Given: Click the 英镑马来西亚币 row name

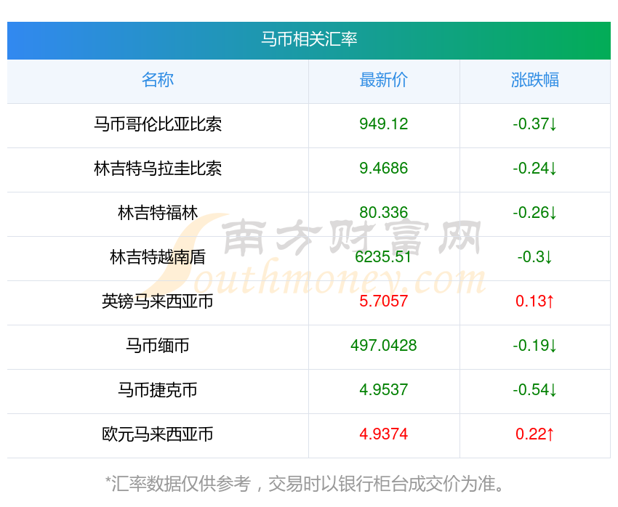Looking at the screenshot, I should [158, 301].
